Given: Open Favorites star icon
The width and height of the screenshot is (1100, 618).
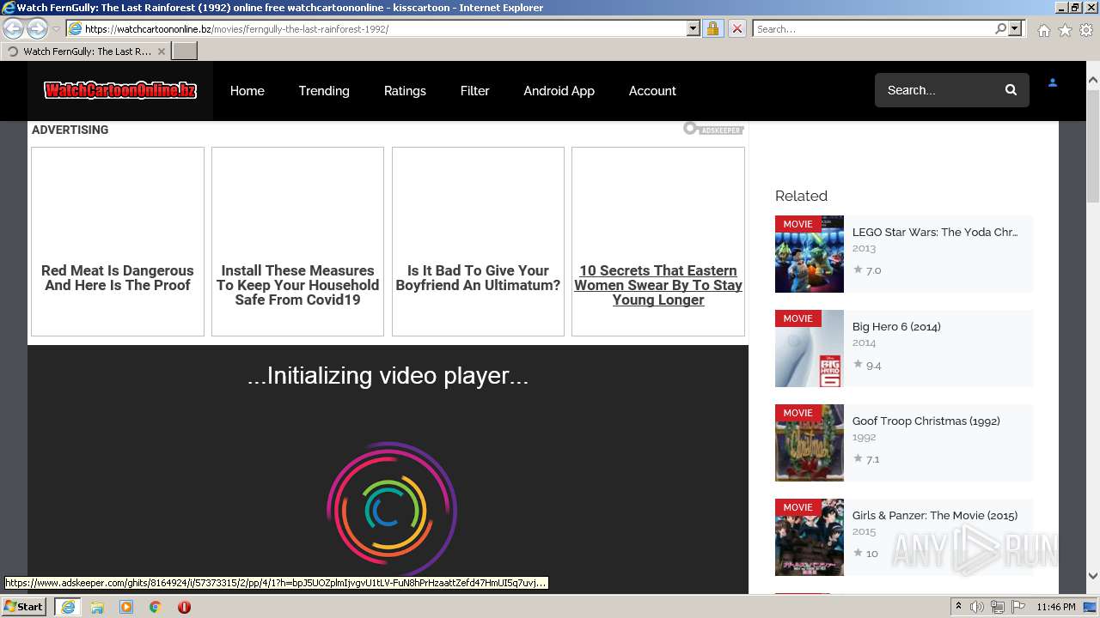Looking at the screenshot, I should tap(1065, 30).
